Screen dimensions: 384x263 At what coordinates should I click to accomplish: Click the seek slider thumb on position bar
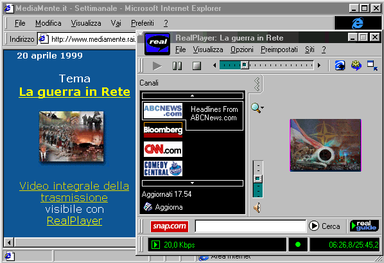pos(245,65)
